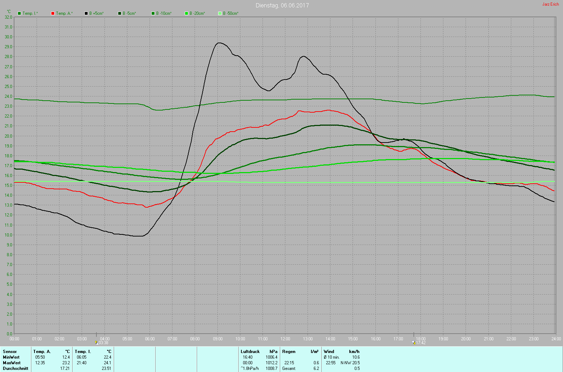Screen dimensions: 563x372
Task: Click the "12:00" x-axis time label
Action: pos(285,339)
